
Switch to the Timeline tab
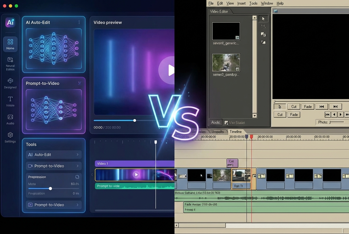point(236,132)
